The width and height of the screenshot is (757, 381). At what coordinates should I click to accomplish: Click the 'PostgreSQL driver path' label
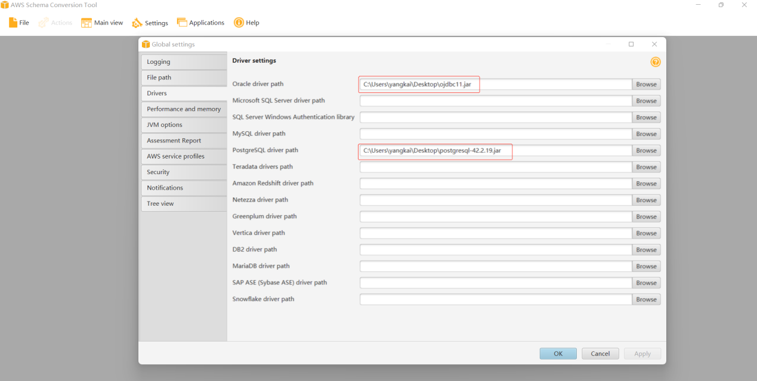(x=265, y=150)
